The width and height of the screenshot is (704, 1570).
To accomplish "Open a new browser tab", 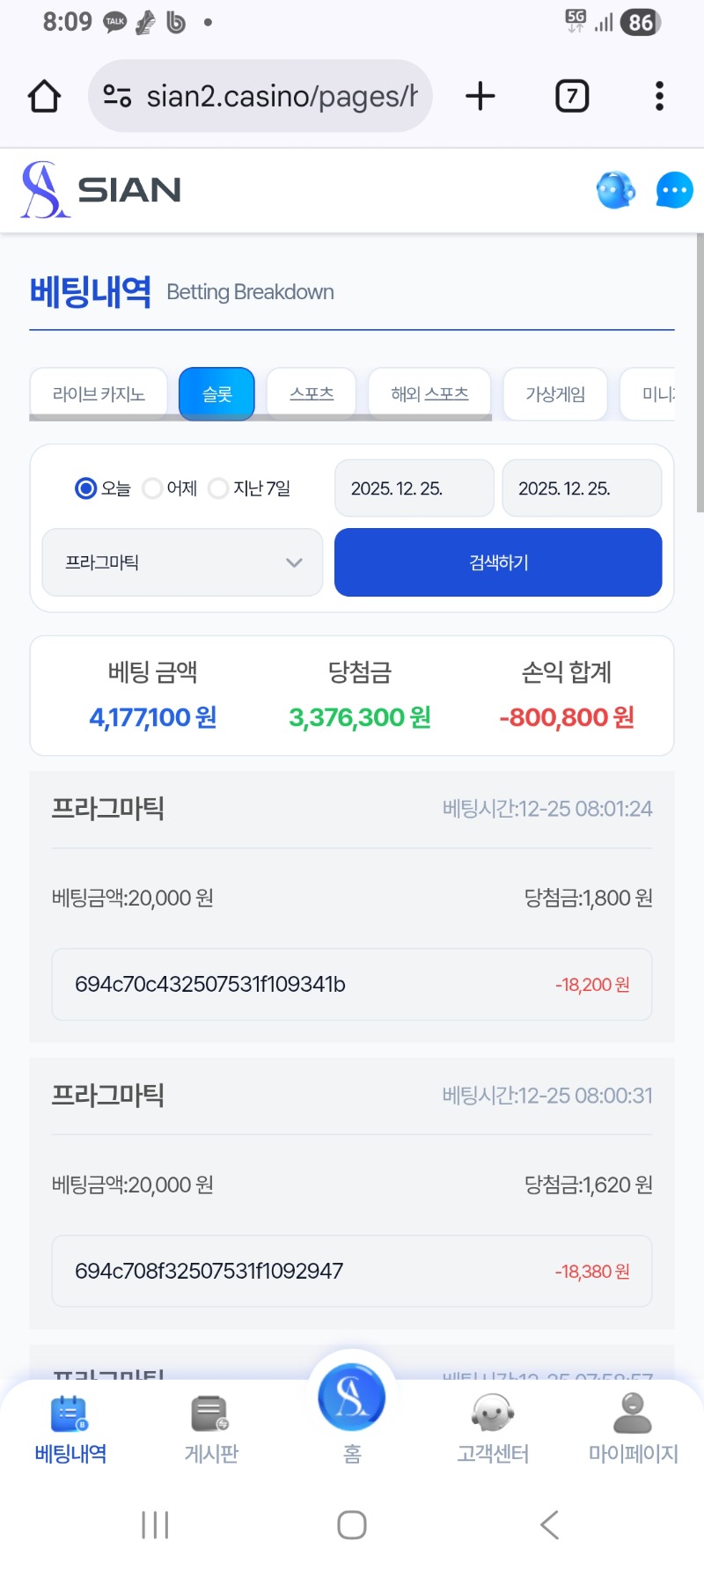I will (x=480, y=96).
